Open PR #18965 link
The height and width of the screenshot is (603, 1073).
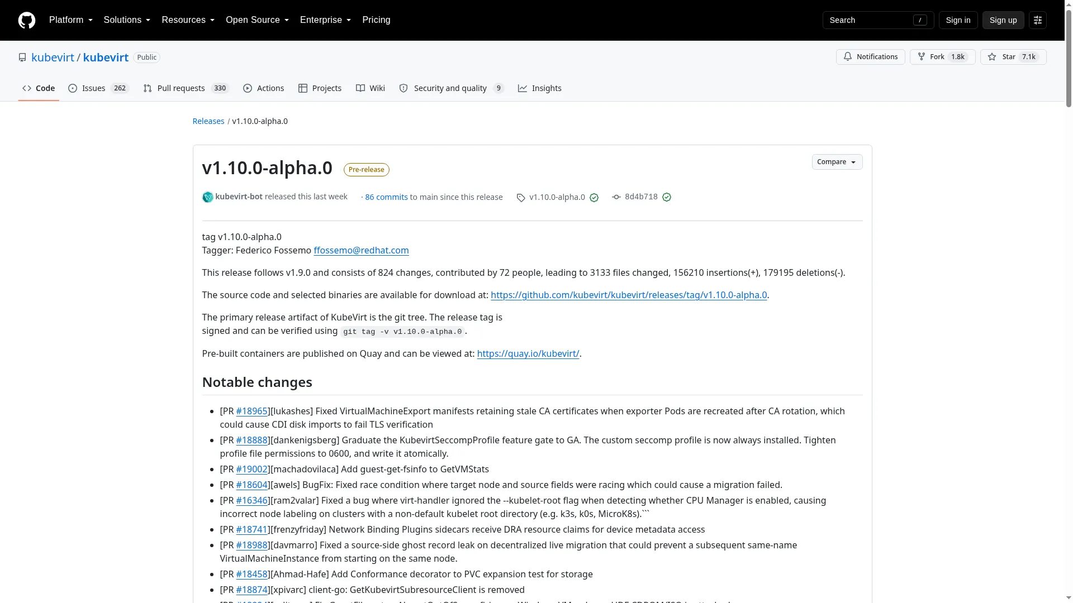click(x=251, y=411)
